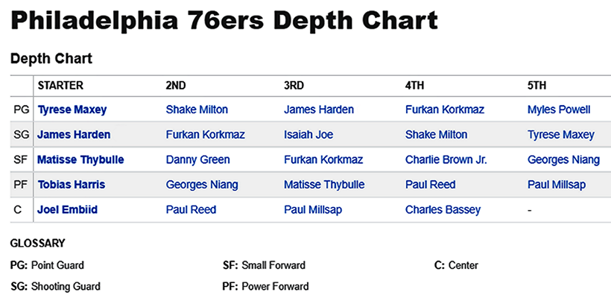Select Paul Reed 2nd string center

(191, 210)
